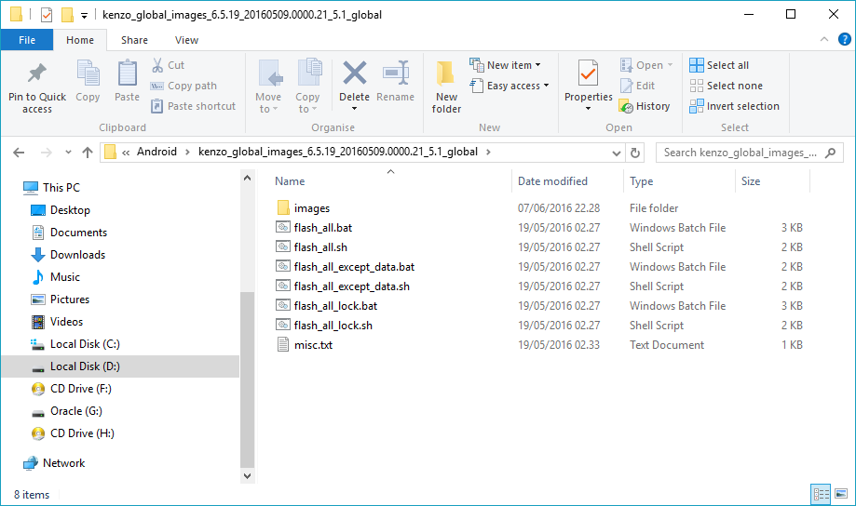The width and height of the screenshot is (856, 506).
Task: Select Pictures in navigation pane
Action: coord(69,300)
